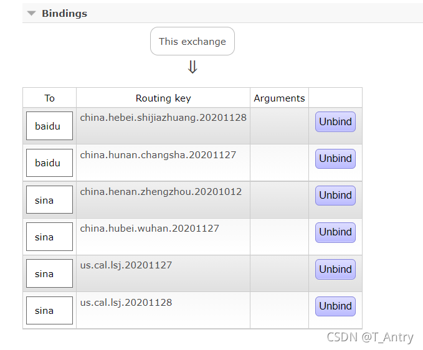
Task: Click the This exchange box
Action: pyautogui.click(x=192, y=41)
